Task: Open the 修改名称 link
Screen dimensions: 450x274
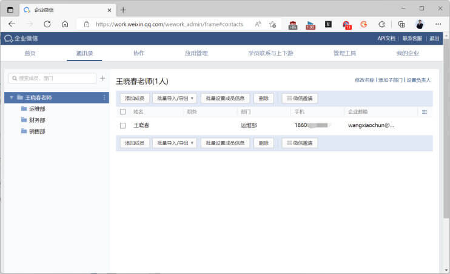Action: click(364, 80)
